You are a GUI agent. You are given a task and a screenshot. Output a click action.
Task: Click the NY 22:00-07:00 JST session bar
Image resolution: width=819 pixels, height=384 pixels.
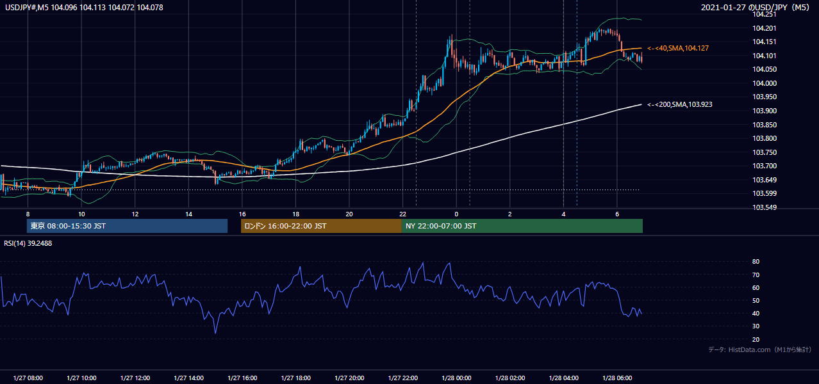(x=522, y=226)
